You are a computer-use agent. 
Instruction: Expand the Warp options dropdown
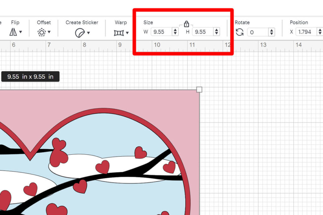tap(126, 32)
